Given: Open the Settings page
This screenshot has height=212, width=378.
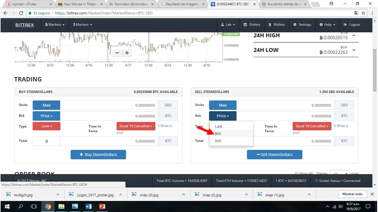Looking at the screenshot, I should (x=302, y=25).
